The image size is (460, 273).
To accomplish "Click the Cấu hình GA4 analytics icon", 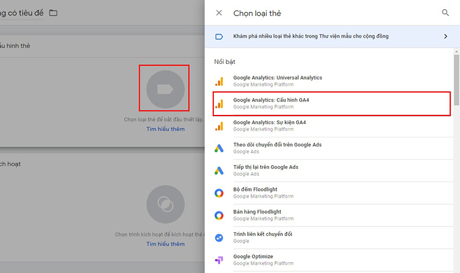I will pyautogui.click(x=219, y=104).
